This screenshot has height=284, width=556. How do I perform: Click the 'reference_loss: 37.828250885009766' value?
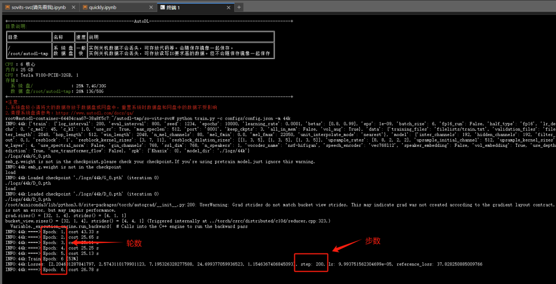tap(438, 264)
